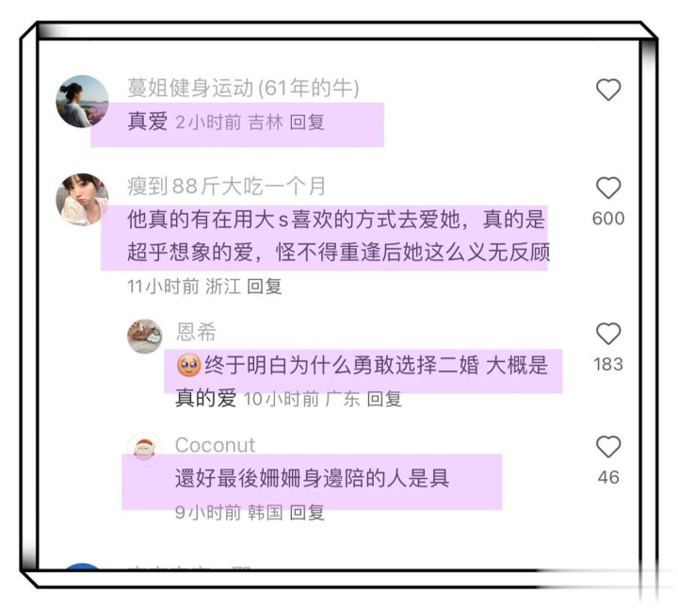The image size is (678, 610).
Task: Open Coconut's Santa avatar
Action: [145, 450]
